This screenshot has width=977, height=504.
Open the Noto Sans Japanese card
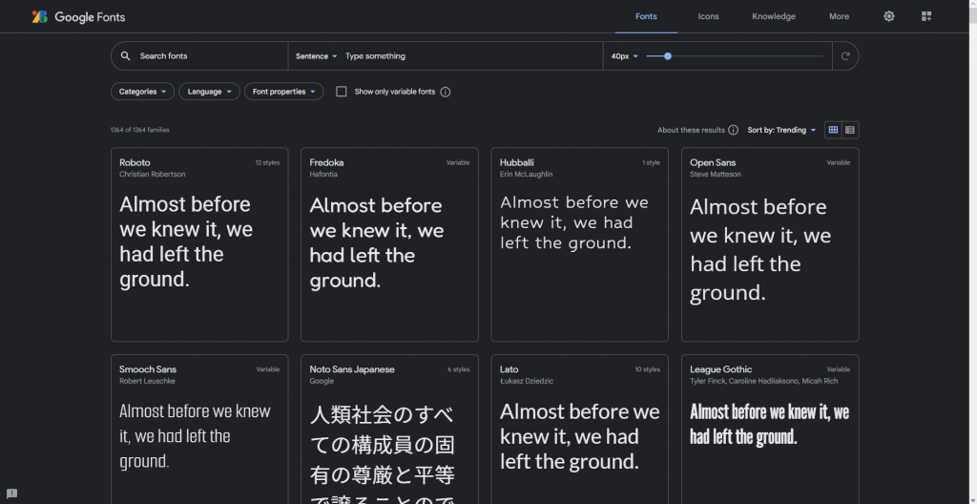[389, 430]
